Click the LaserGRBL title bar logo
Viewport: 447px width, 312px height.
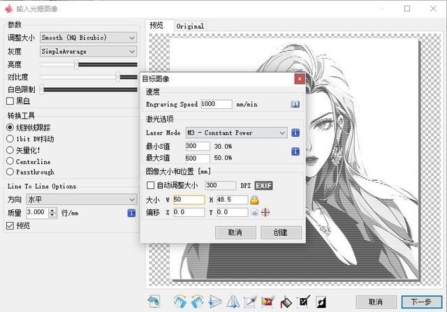click(x=9, y=9)
